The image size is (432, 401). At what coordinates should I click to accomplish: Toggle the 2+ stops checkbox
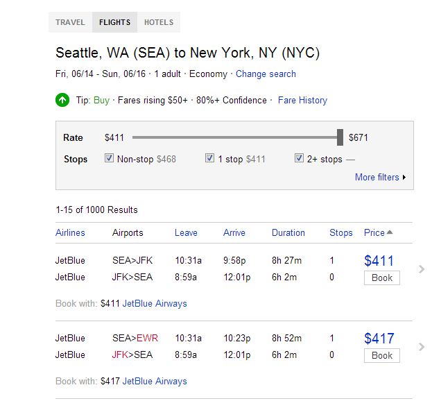point(300,158)
